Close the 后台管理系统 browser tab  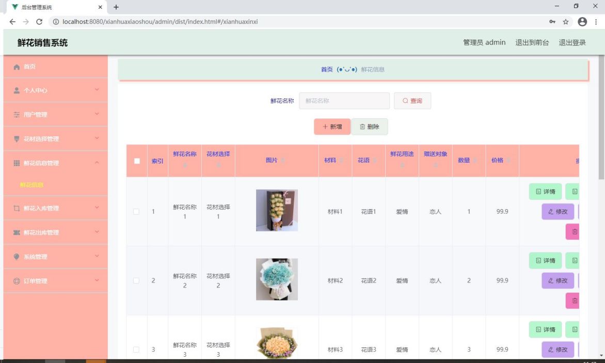tap(100, 7)
